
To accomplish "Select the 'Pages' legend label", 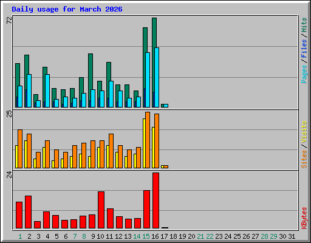I will (304, 74).
